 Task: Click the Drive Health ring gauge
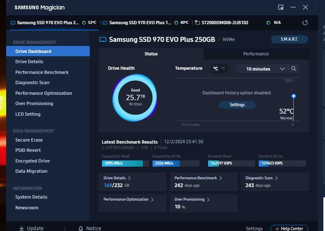coord(135,98)
